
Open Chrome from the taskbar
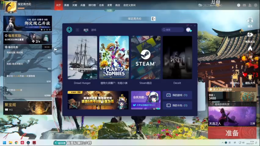[x=17, y=143]
